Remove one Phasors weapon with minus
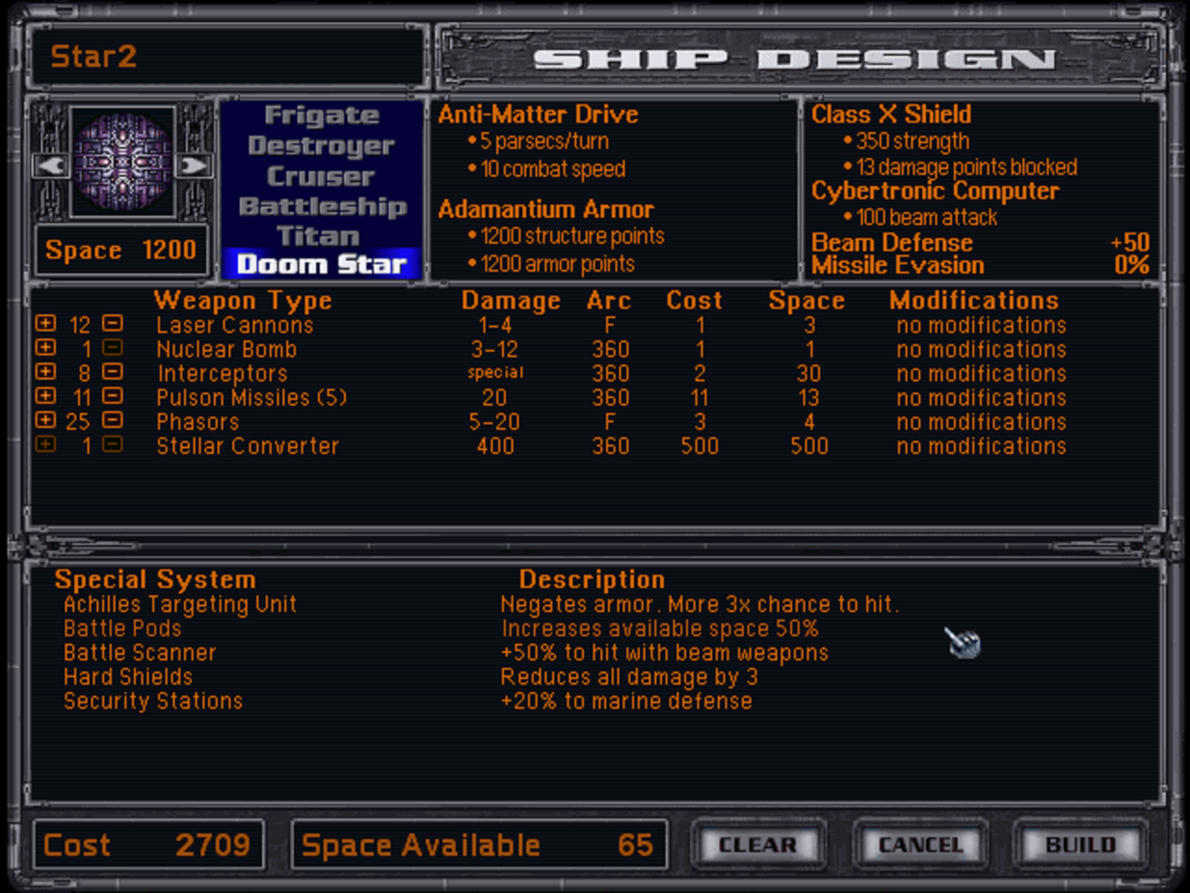The width and height of the screenshot is (1190, 893). coord(112,420)
